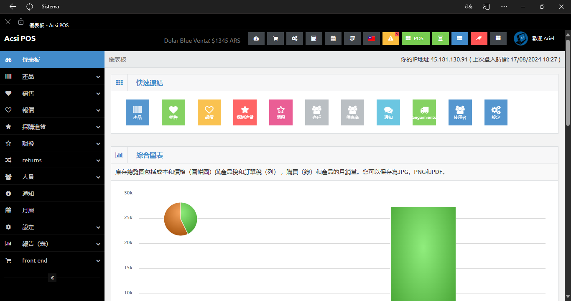
Task: Click the shopping cart toolbar icon
Action: click(275, 38)
